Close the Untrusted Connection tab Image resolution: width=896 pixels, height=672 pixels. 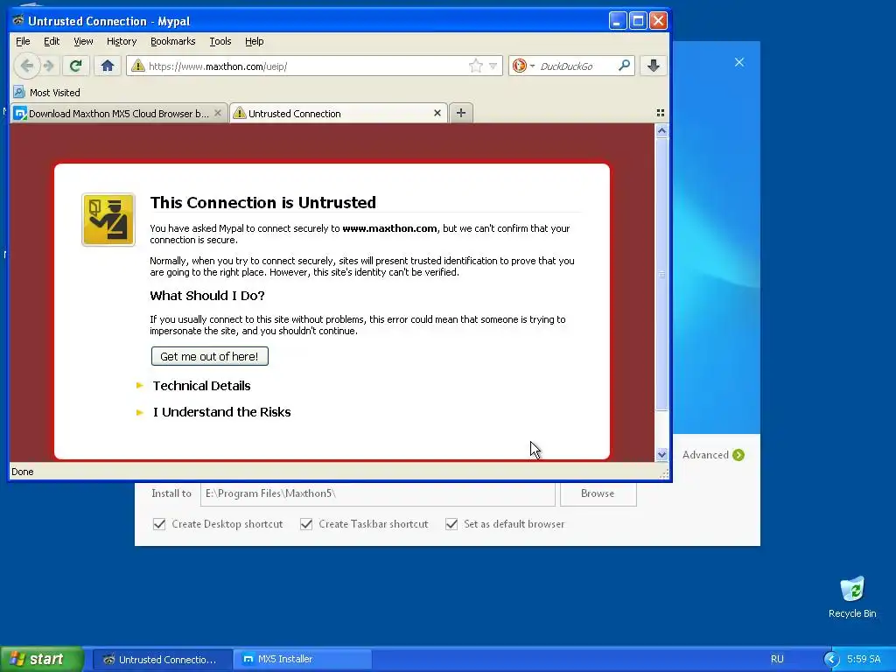tap(437, 113)
